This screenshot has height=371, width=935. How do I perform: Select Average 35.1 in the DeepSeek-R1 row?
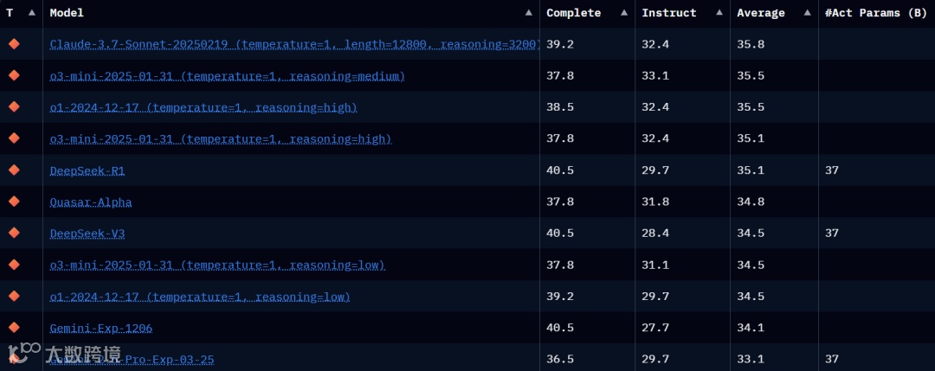tap(751, 170)
